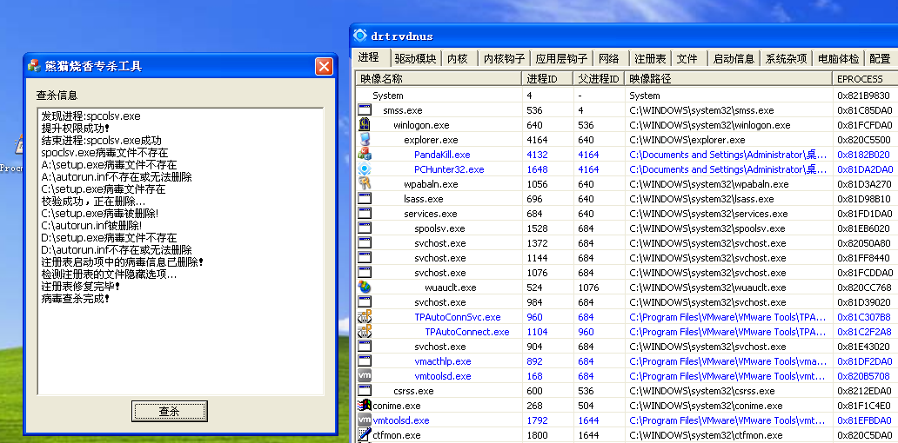This screenshot has height=443, width=898.
Task: Click EPROCESS value 0x821B9830
Action: pos(864,96)
